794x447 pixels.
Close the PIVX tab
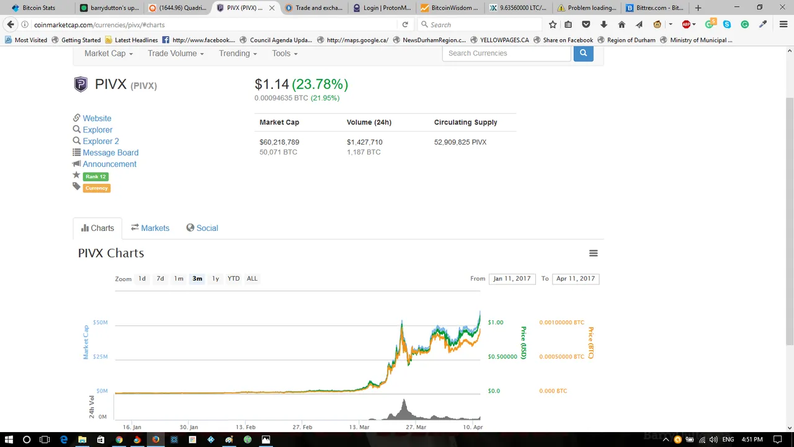(271, 8)
